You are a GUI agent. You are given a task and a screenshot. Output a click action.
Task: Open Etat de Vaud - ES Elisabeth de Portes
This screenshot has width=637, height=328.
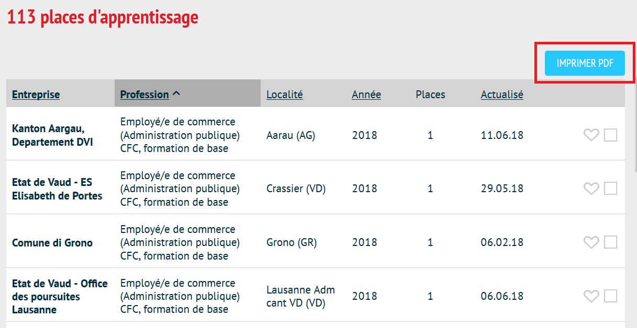[57, 189]
